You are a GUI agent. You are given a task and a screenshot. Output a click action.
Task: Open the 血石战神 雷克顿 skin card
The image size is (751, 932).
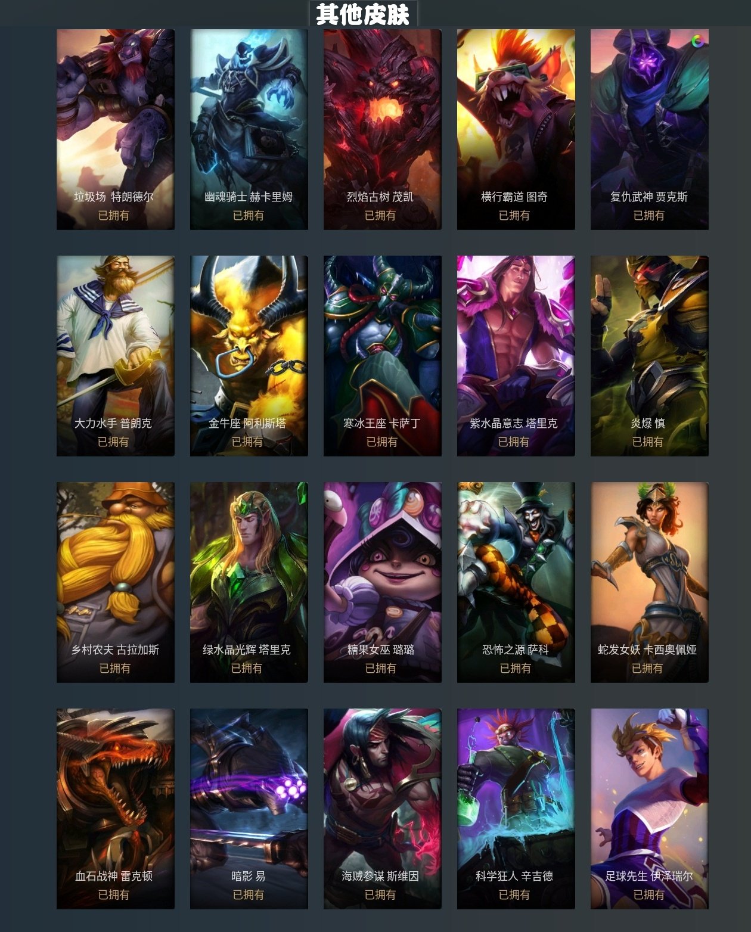pos(116,809)
